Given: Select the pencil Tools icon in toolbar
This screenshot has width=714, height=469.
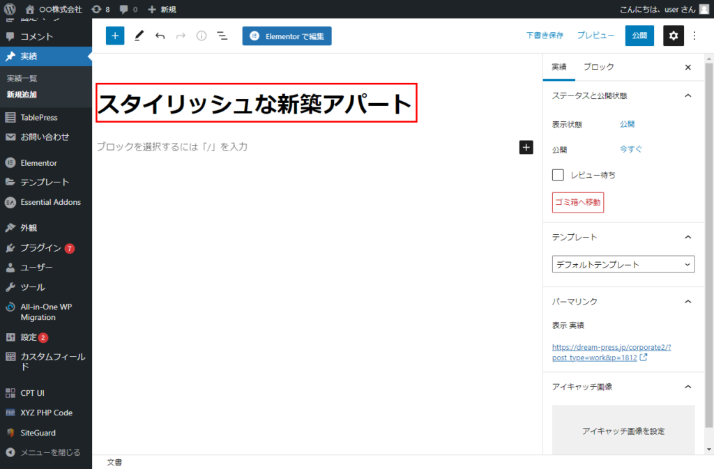Looking at the screenshot, I should [139, 36].
